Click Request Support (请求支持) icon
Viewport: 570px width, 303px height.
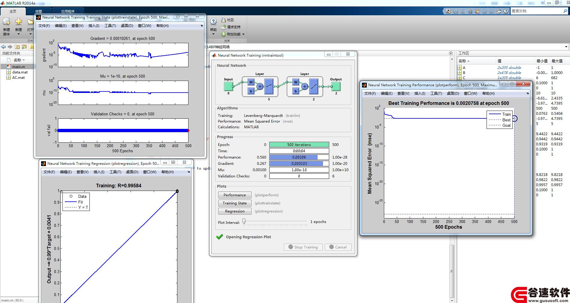(x=223, y=27)
